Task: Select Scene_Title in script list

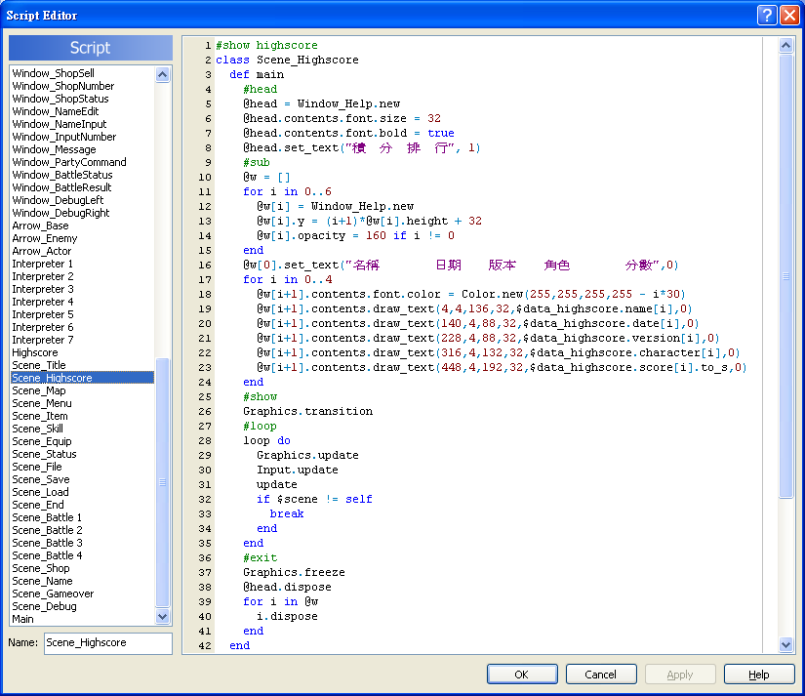Action: click(39, 365)
